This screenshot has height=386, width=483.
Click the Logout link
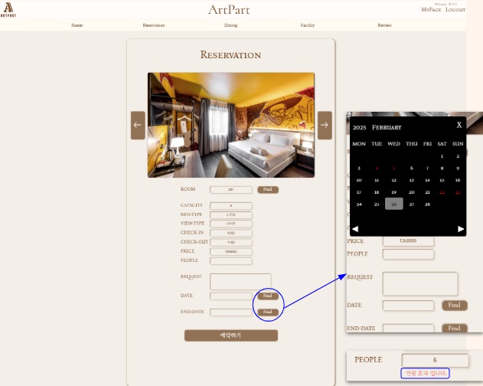click(455, 9)
